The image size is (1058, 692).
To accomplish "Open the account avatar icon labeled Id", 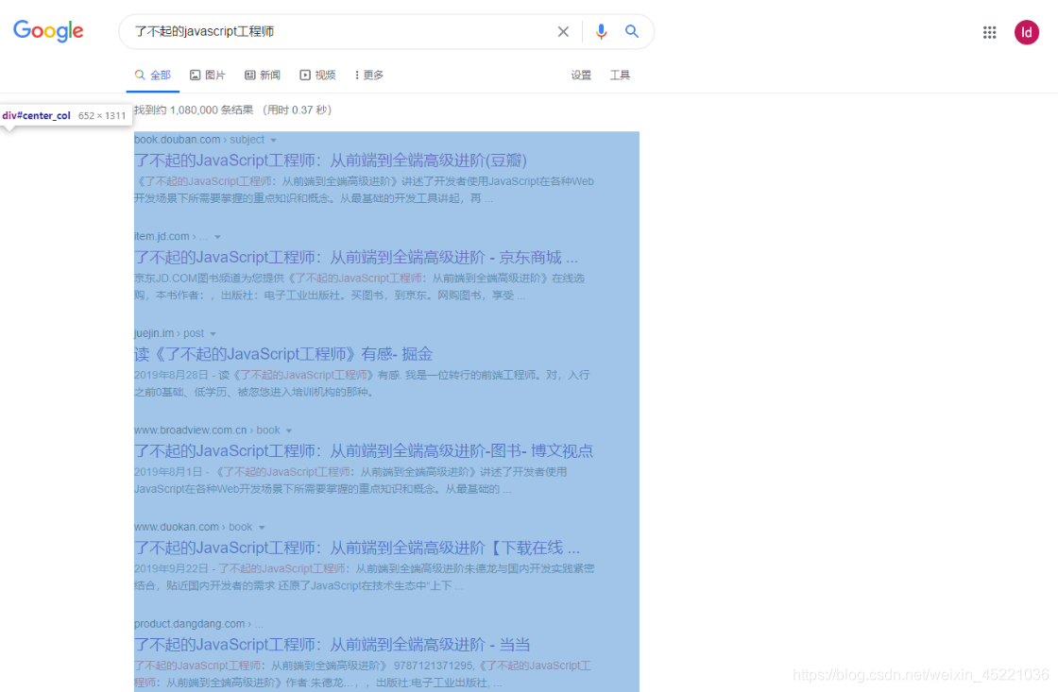I will [x=1027, y=31].
